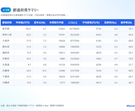Screen dimensions: 135x111
Task: Click 沖縄県's transactions value 2373
Action: pyautogui.click(x=62, y=83)
